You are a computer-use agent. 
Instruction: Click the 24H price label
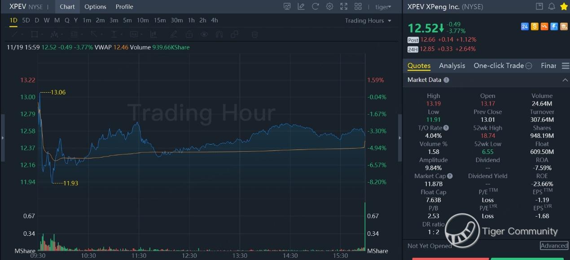[413, 49]
